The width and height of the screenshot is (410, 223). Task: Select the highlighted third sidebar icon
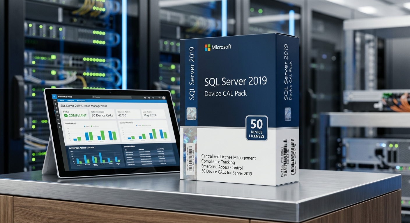(56, 112)
